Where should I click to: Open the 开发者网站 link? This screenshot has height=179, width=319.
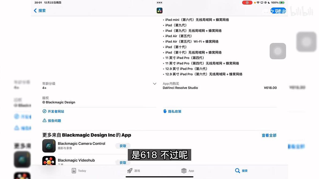click(56, 111)
